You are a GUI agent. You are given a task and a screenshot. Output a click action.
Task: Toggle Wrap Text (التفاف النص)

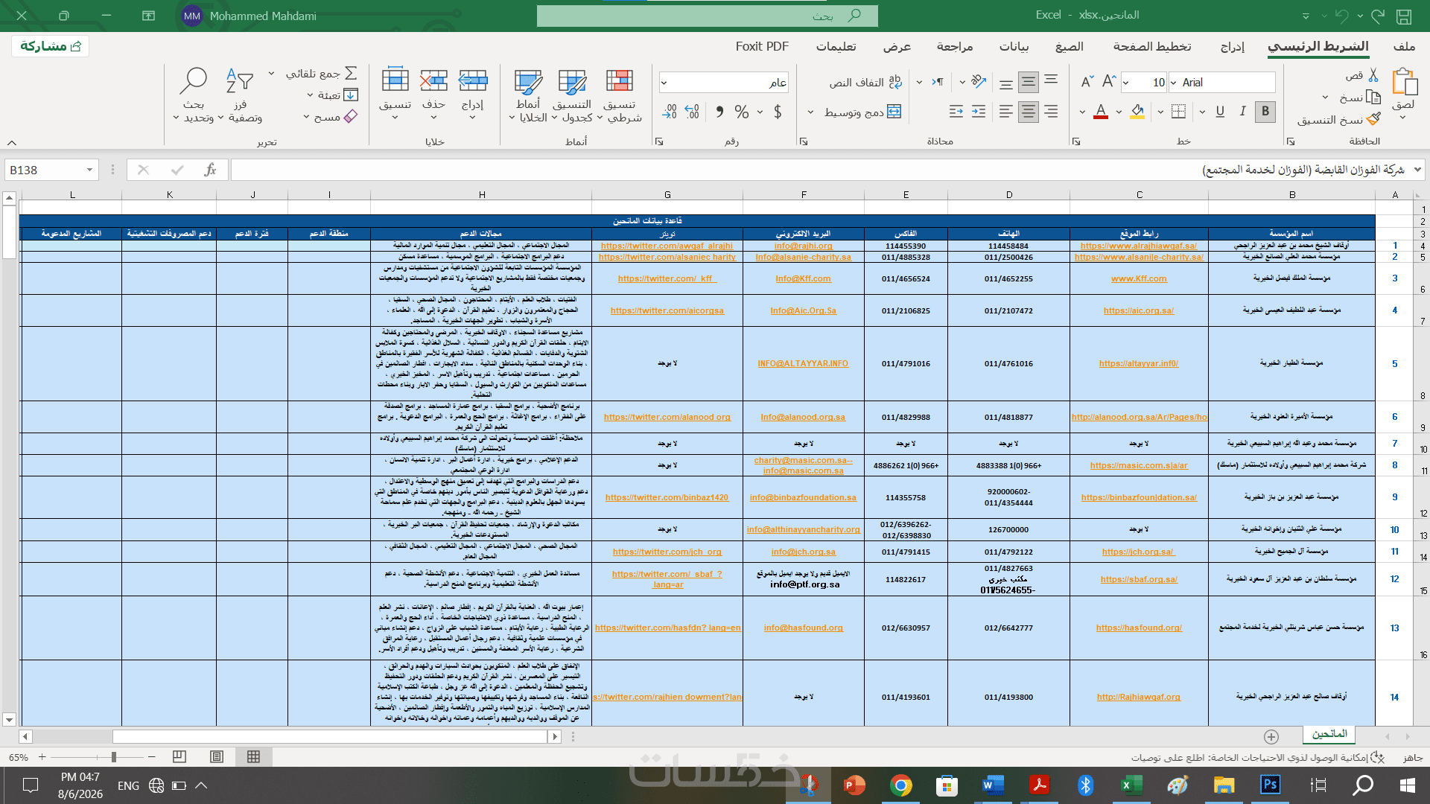[865, 82]
